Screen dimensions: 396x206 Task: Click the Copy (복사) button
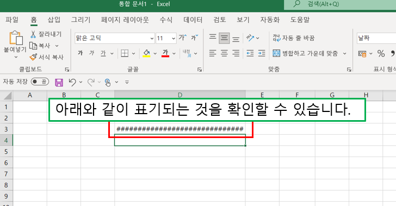coord(40,46)
